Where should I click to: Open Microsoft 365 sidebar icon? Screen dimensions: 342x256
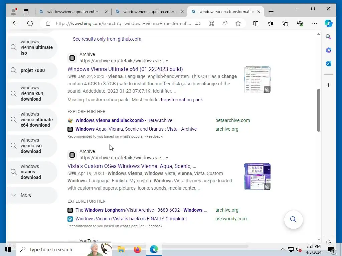(x=329, y=50)
